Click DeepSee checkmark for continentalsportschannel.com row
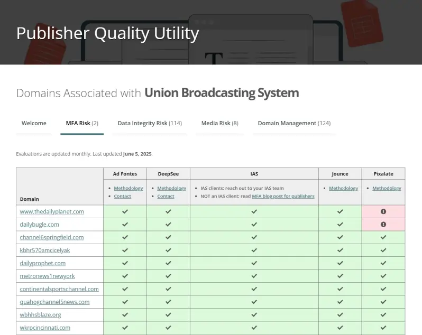 pos(168,289)
